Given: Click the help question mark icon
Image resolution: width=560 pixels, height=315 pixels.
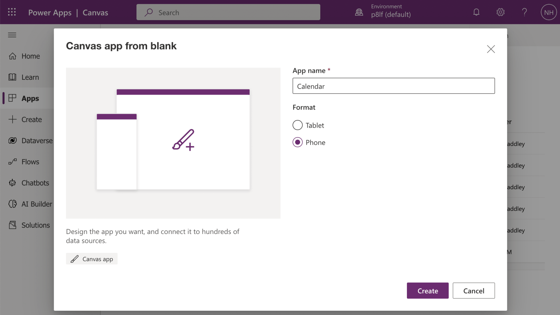Looking at the screenshot, I should click(524, 12).
